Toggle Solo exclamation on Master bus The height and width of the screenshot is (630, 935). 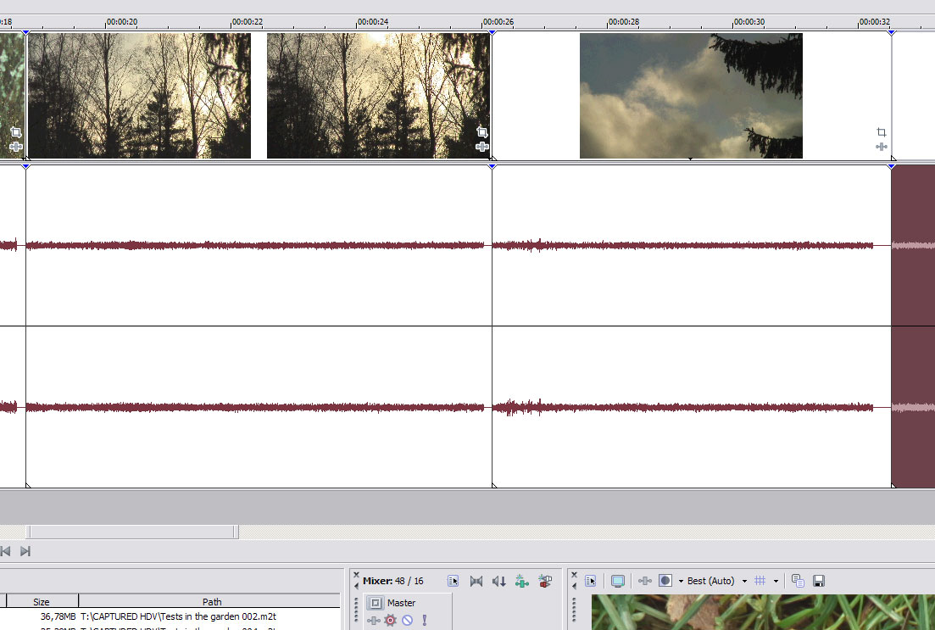click(424, 621)
